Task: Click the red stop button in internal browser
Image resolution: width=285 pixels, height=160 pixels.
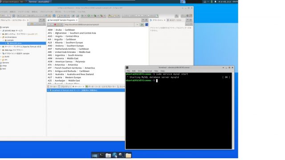Action: [55, 24]
